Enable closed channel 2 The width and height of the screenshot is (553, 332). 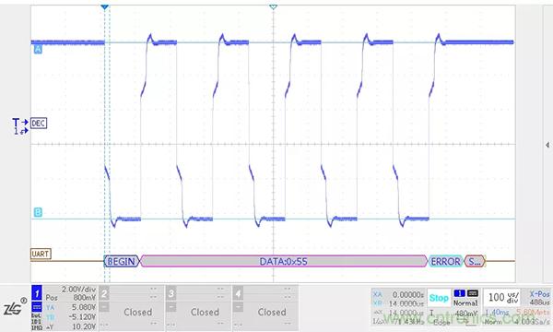coord(132,308)
